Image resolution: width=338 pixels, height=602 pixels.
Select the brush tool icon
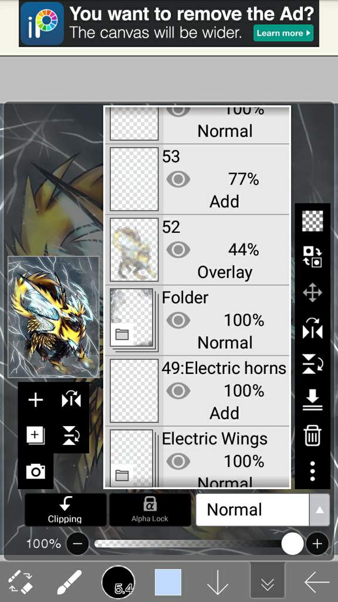[x=70, y=582]
